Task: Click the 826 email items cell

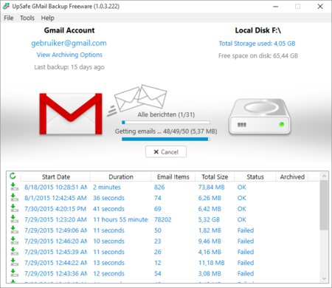Action: 159,187
